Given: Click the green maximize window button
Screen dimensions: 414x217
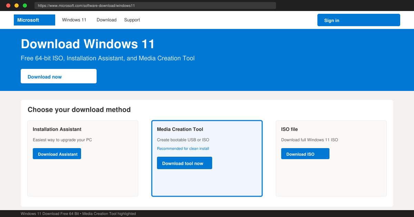Looking at the screenshot, I should click(x=25, y=6).
